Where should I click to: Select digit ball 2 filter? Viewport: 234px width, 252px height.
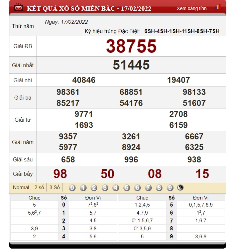tap(94, 187)
